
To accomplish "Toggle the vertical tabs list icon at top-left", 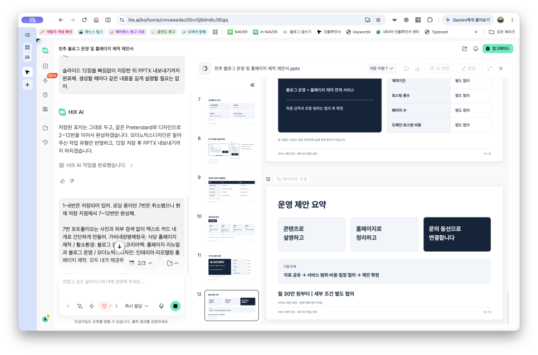I will coord(27,35).
